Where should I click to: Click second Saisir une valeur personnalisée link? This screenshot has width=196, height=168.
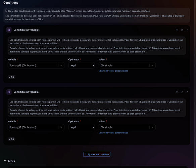pyautogui.click(x=113, y=133)
